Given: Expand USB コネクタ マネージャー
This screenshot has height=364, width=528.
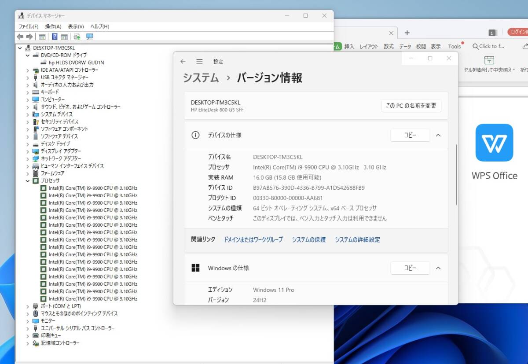Looking at the screenshot, I should coord(28,77).
